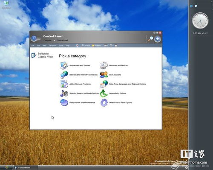
Task: Click the toolbar icon left of Search
Action: point(78,45)
